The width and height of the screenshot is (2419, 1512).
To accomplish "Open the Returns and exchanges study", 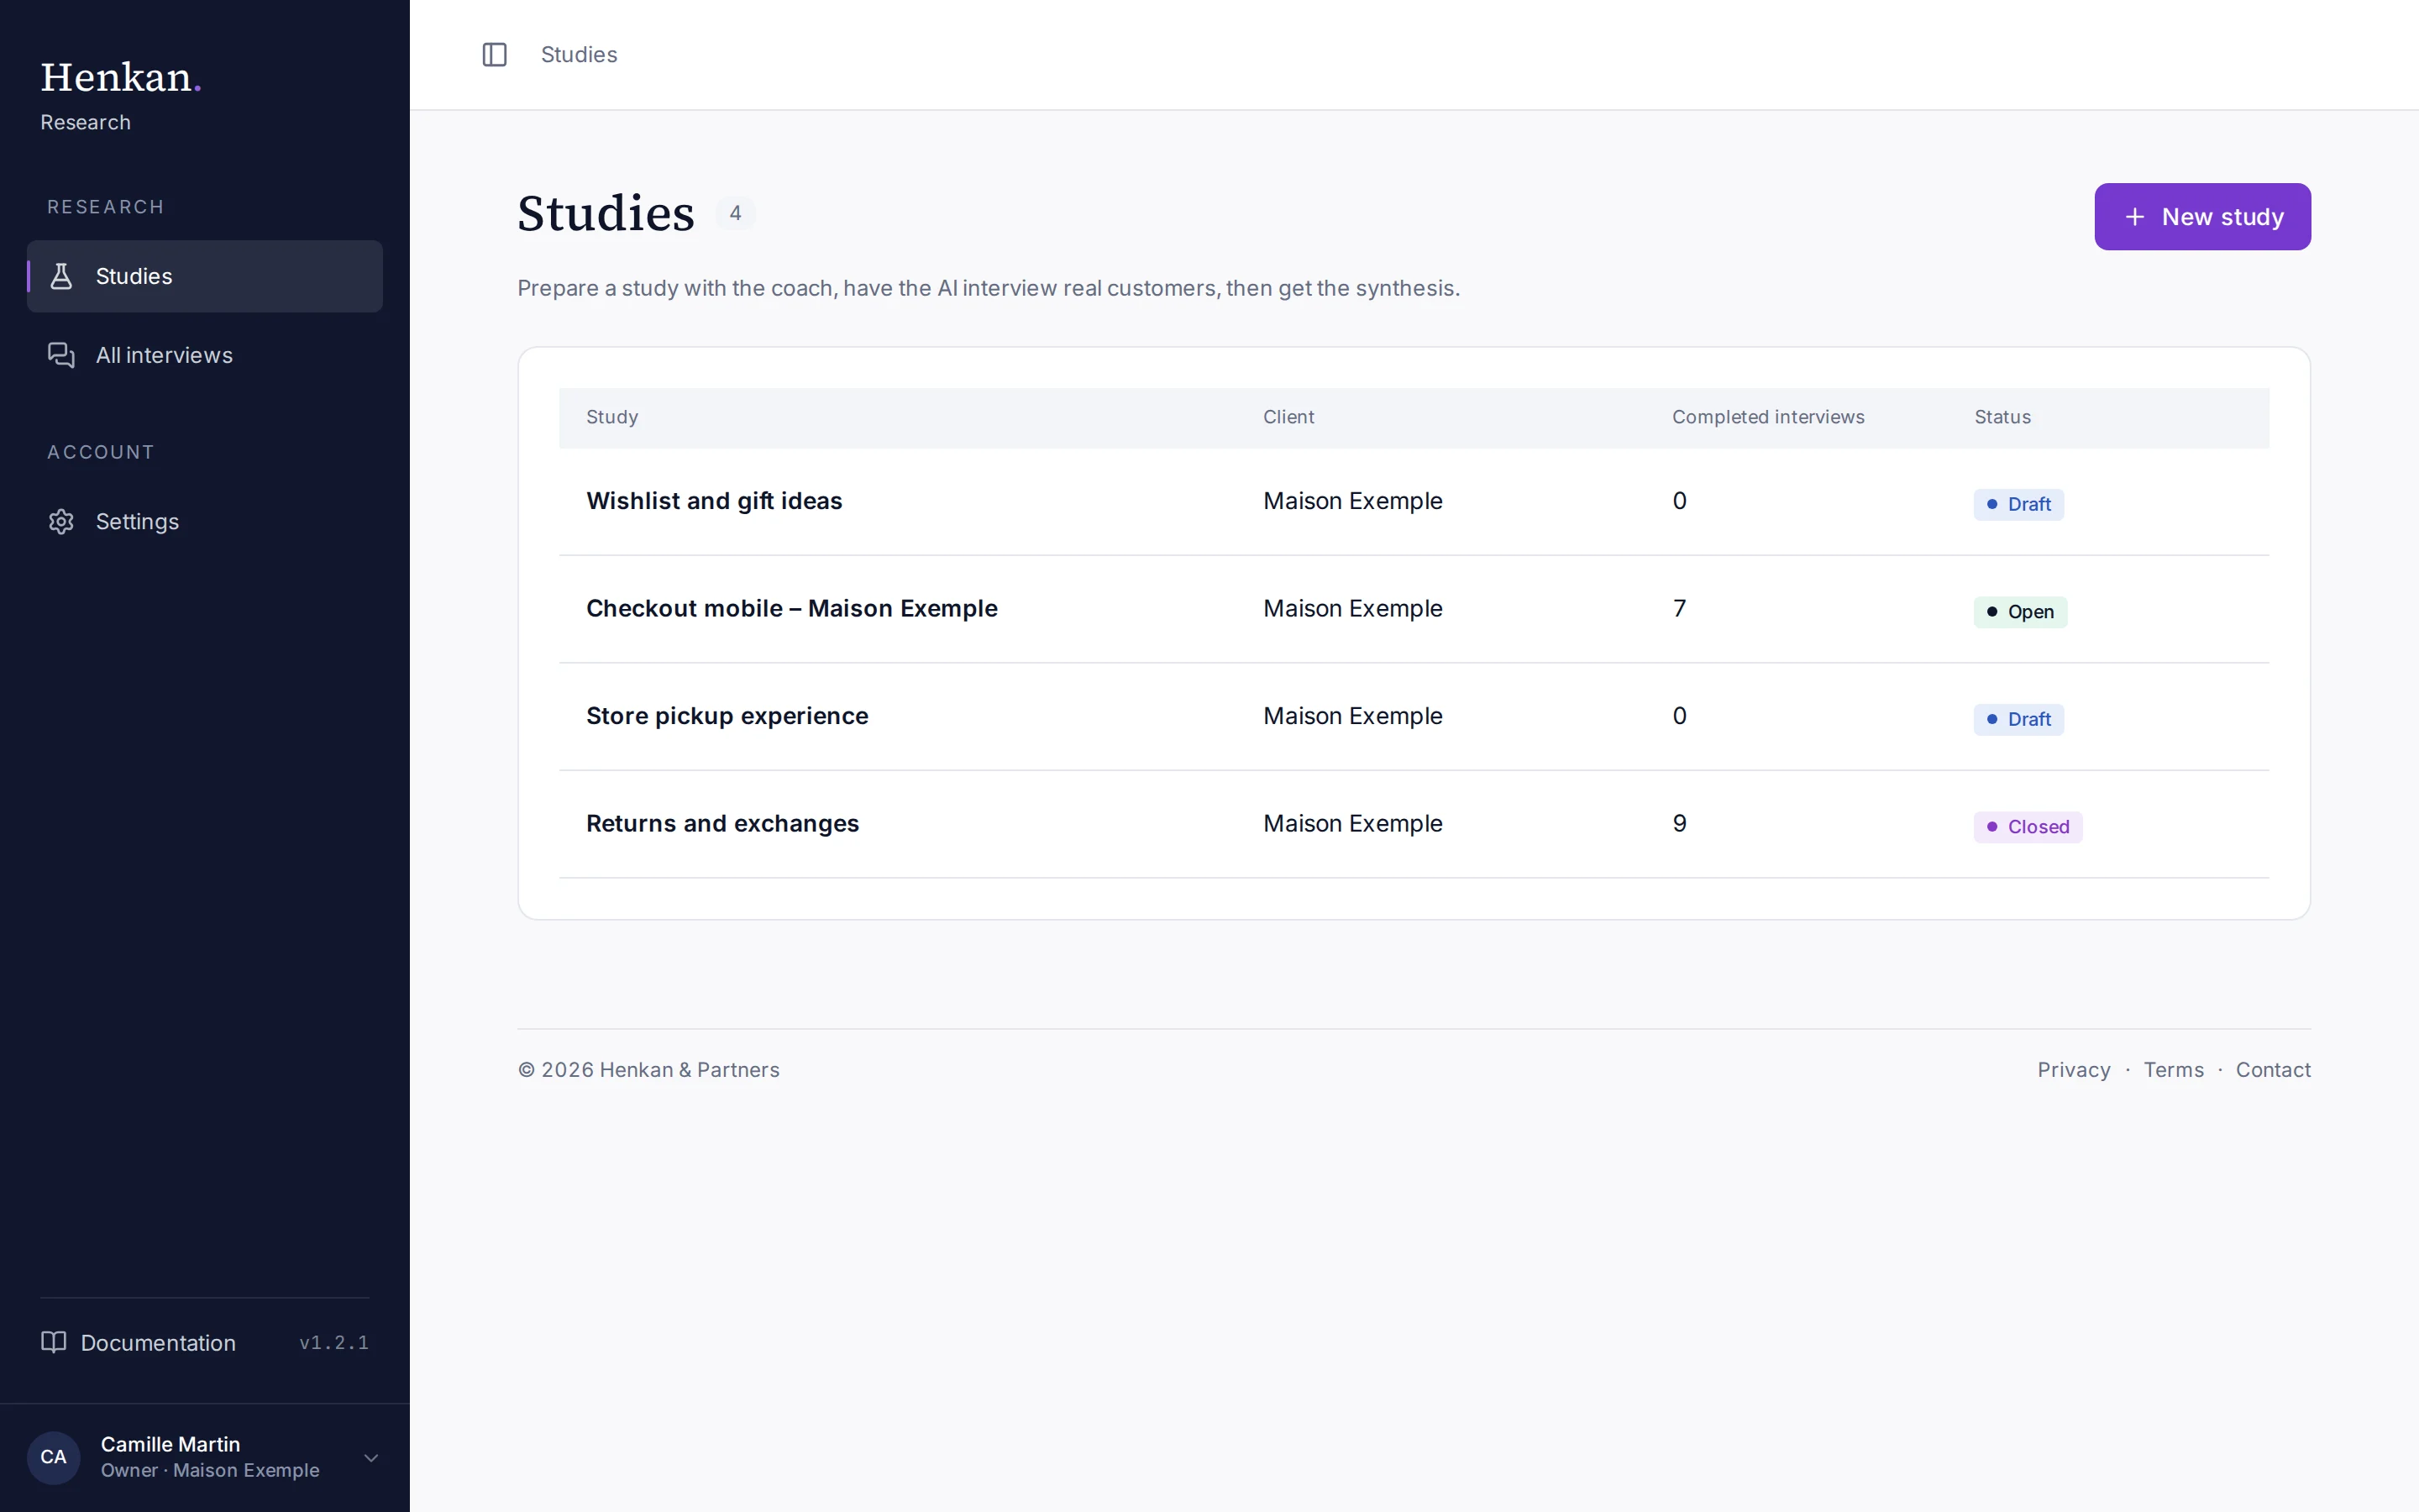I will click(722, 823).
